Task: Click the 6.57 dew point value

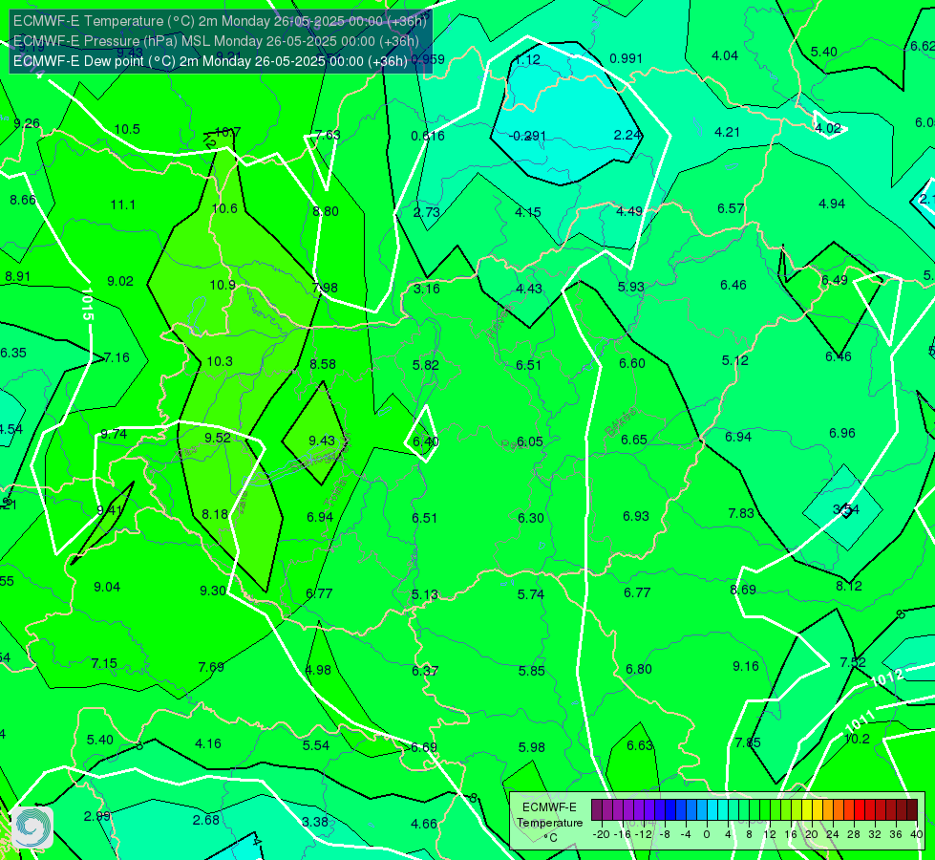Action: click(x=731, y=208)
